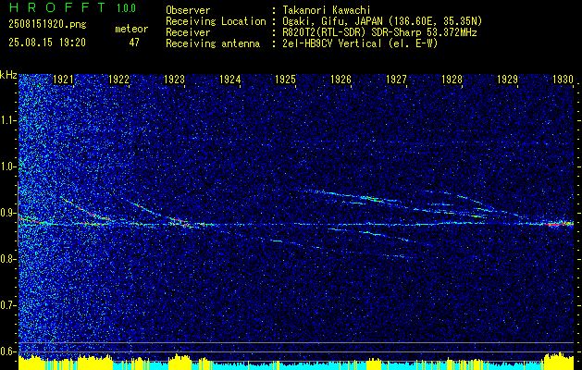The height and width of the screenshot is (370, 582).
Task: Click the 'Receiving antenna' field label
Action: [213, 43]
